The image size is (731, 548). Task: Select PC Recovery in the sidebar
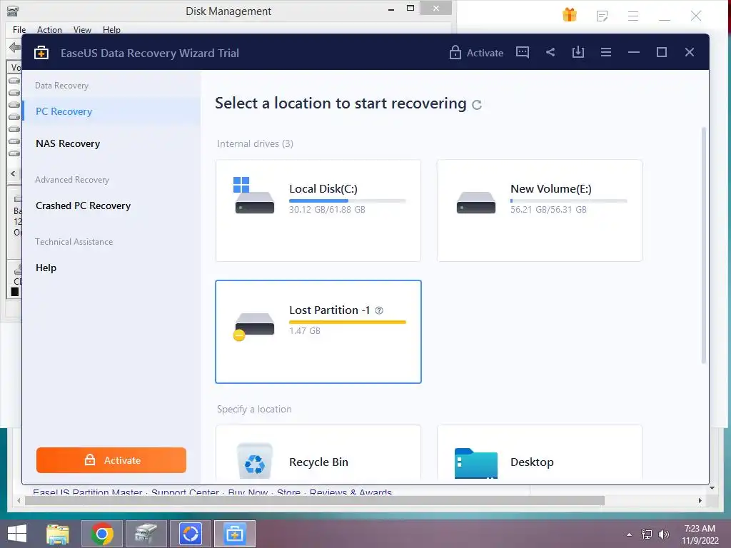coord(111,111)
